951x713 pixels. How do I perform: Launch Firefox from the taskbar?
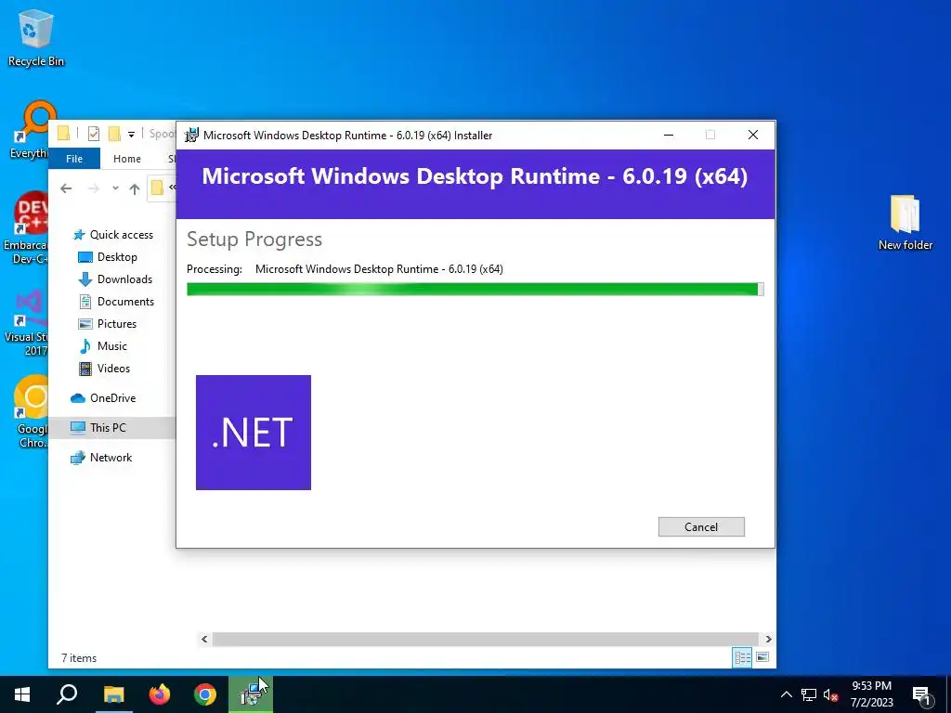point(160,694)
